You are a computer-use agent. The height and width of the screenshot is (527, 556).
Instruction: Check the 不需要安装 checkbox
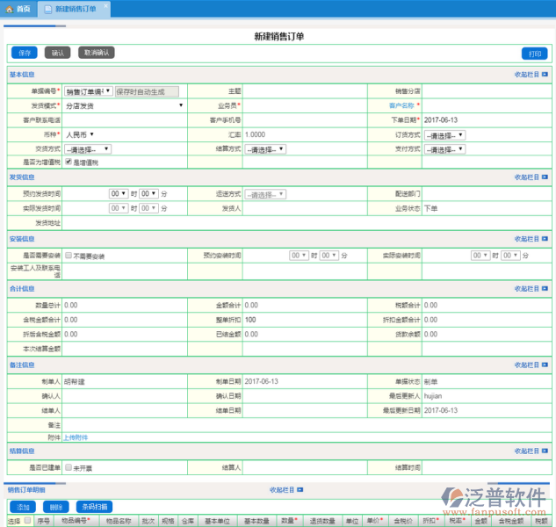tap(69, 256)
